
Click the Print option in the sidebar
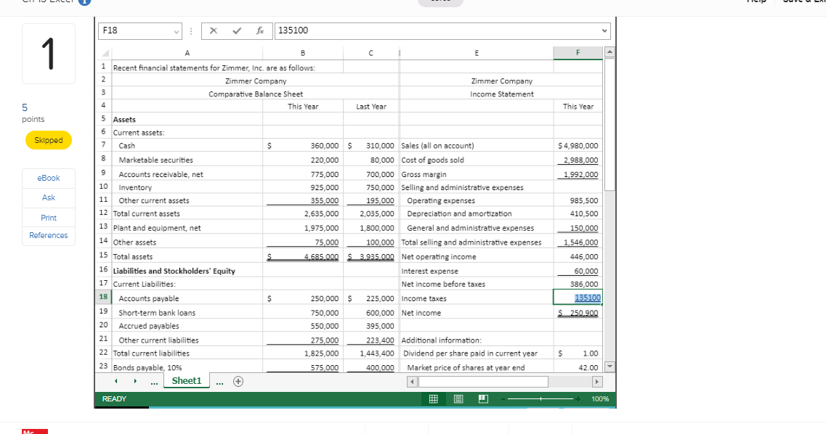coord(48,217)
